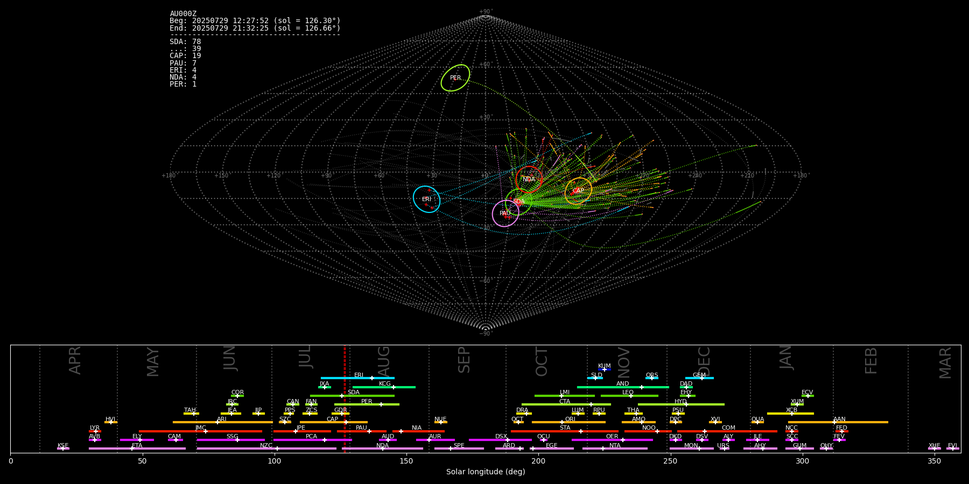This screenshot has height=484, width=969.
Task: Select the pink PAU radiant circle on map
Action: (505, 213)
